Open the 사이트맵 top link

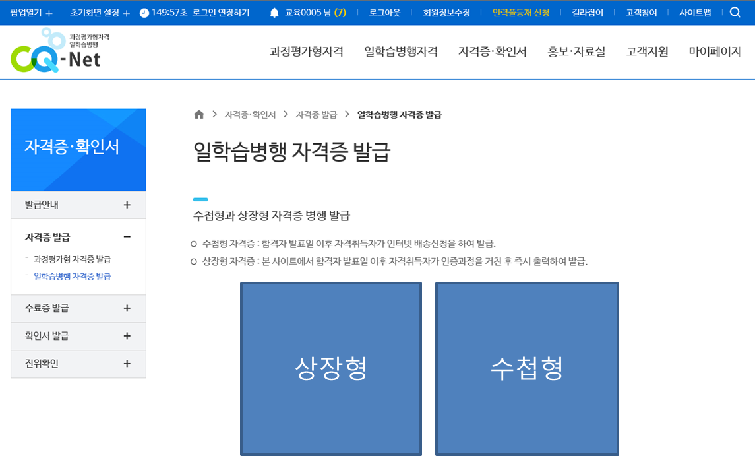[695, 13]
